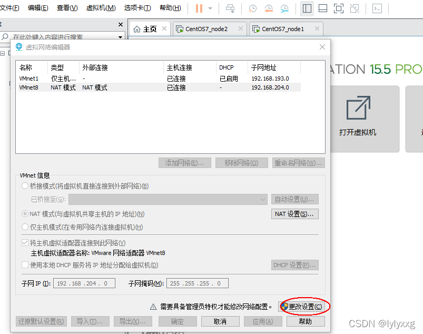Open the 选项卡(T) menu
Viewport: 423px width, 334px height.
coord(137,8)
